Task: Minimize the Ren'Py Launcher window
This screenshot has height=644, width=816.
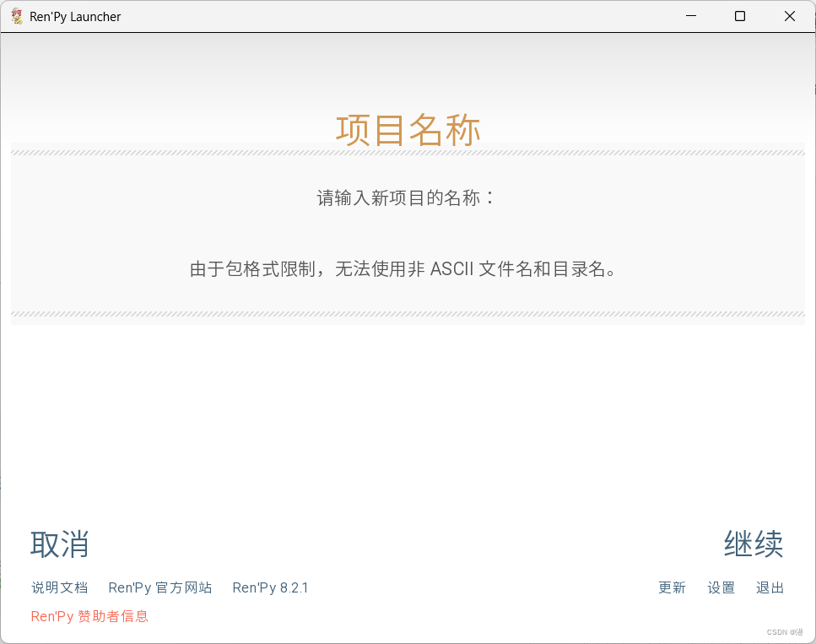Action: [x=690, y=16]
